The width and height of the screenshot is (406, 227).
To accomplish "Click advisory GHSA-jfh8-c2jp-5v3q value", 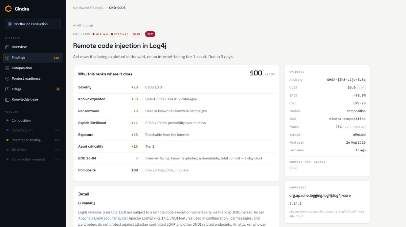I will 346,80.
